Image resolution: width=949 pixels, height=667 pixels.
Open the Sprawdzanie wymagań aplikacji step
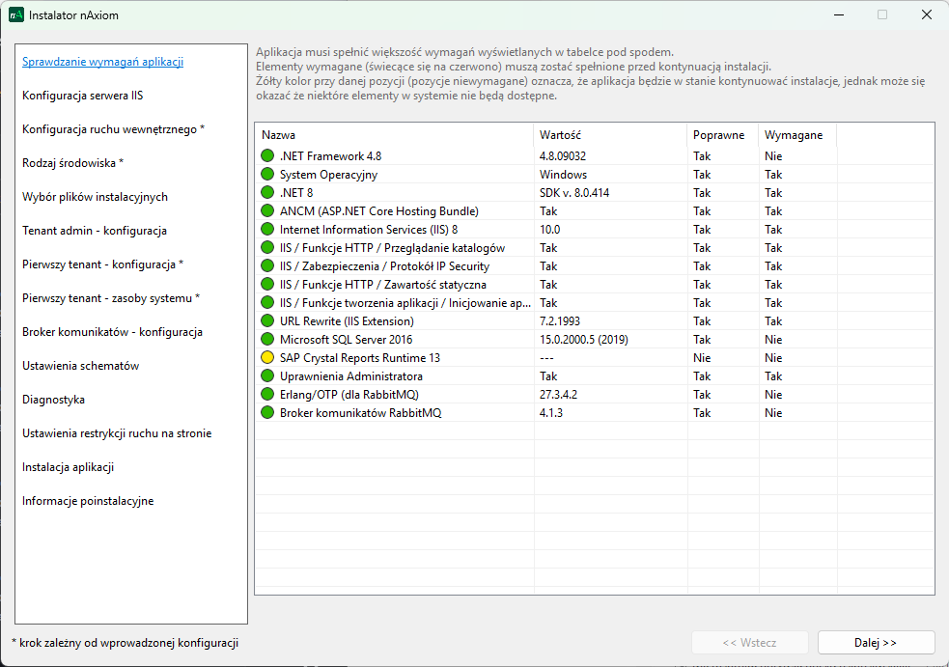pos(102,62)
